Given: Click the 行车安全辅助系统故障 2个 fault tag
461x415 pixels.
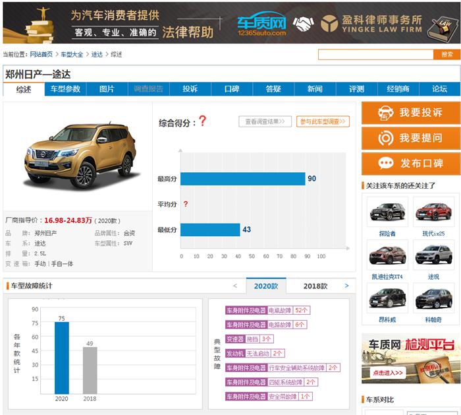Looking at the screenshot, I should coord(283,368).
